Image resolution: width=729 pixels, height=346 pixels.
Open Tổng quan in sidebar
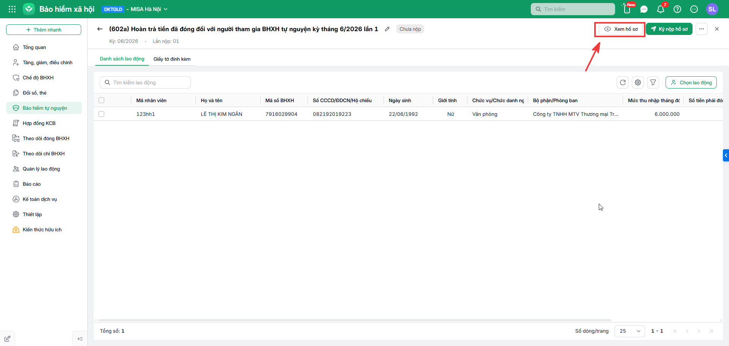tap(44, 47)
